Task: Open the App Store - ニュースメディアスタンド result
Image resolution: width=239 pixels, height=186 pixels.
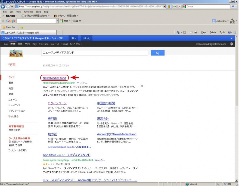Action: (66, 155)
